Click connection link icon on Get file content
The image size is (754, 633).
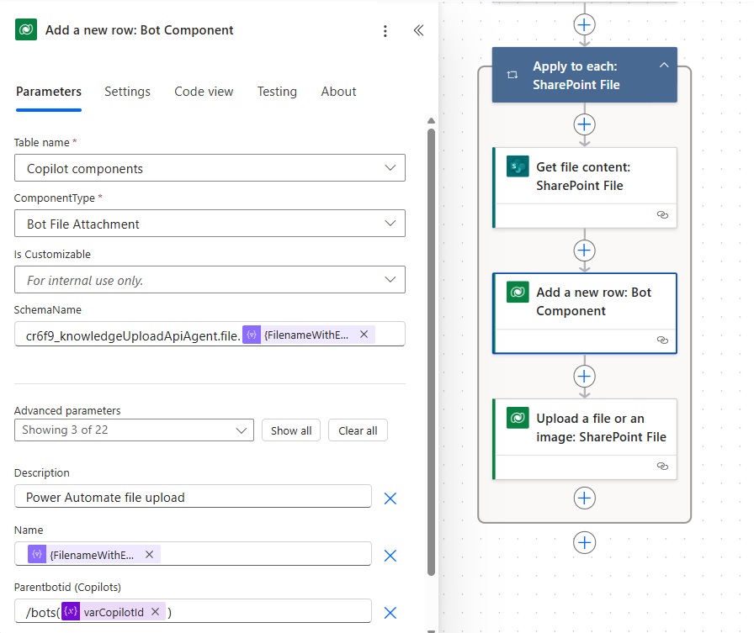(x=662, y=214)
